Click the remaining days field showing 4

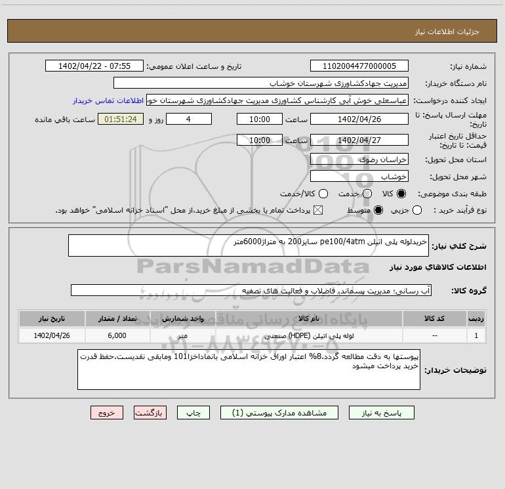coord(189,119)
